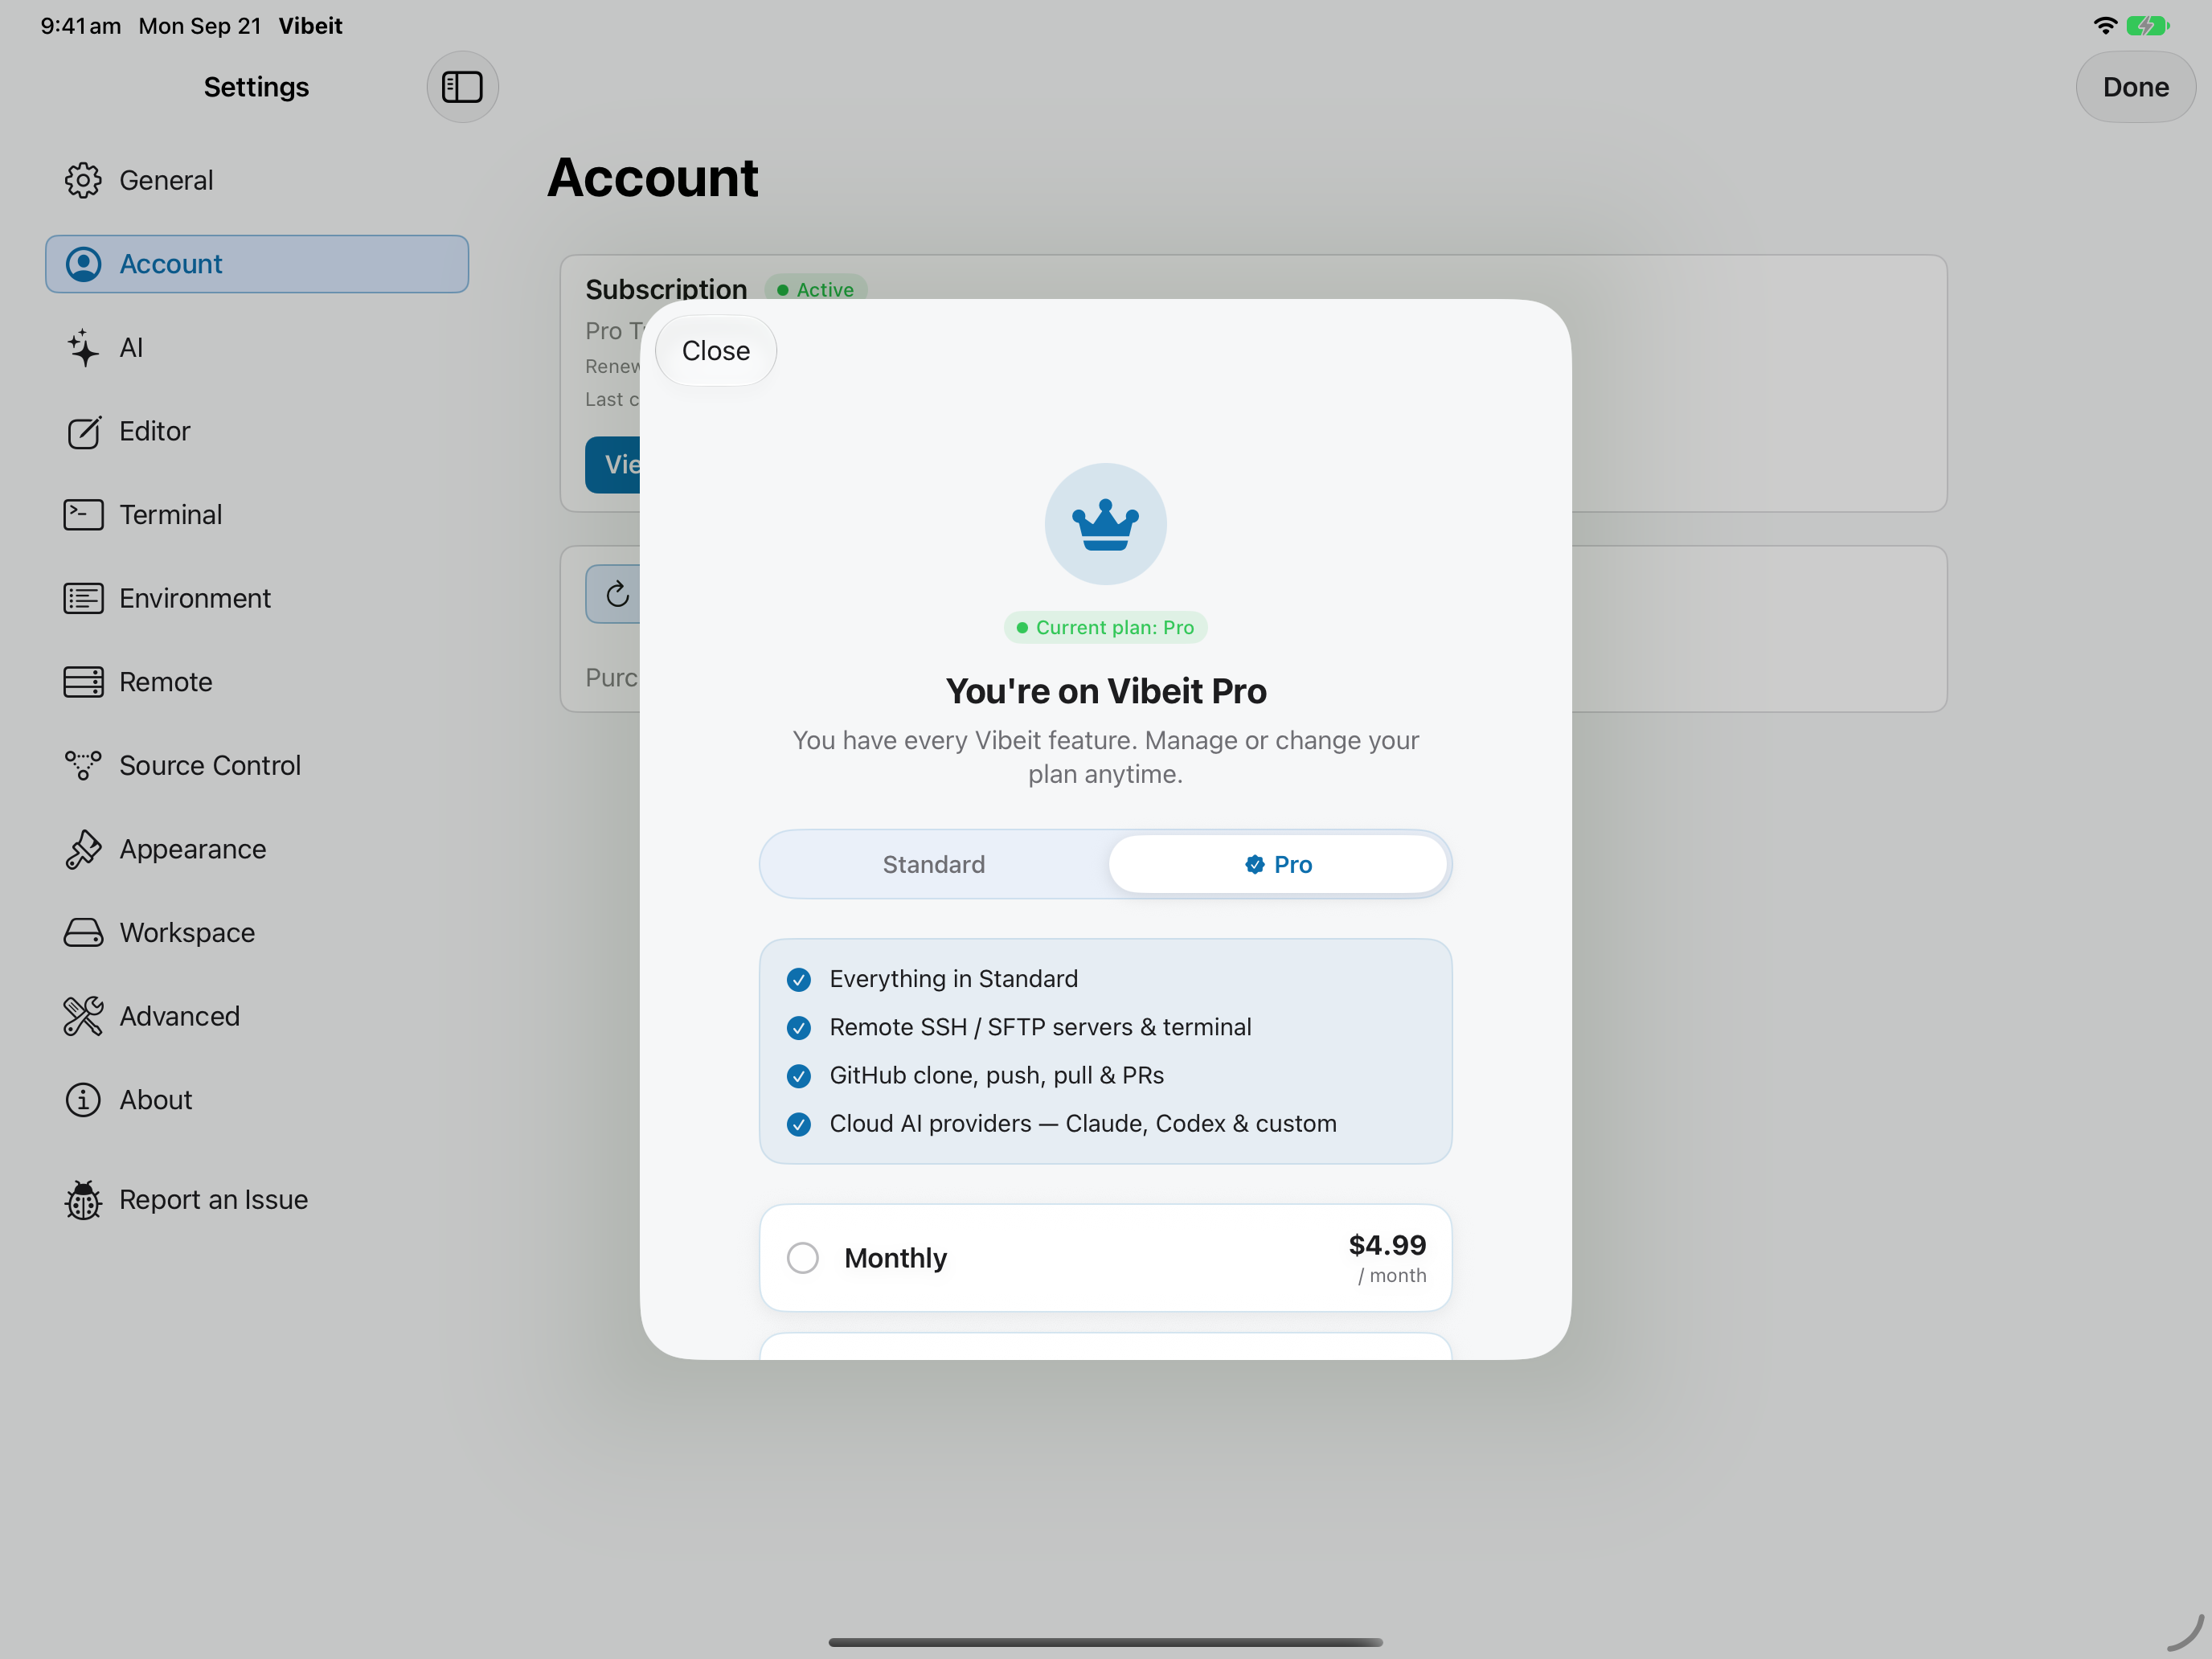Image resolution: width=2212 pixels, height=1659 pixels.
Task: Click the Settings sidebar title
Action: pos(257,87)
